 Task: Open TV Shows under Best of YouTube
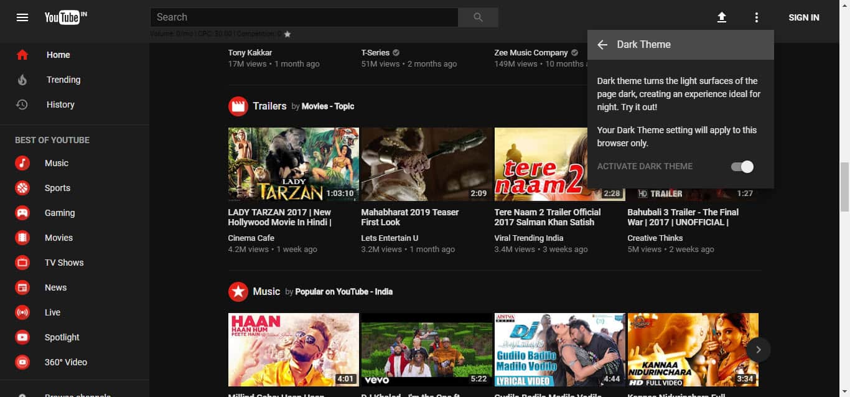(75, 263)
